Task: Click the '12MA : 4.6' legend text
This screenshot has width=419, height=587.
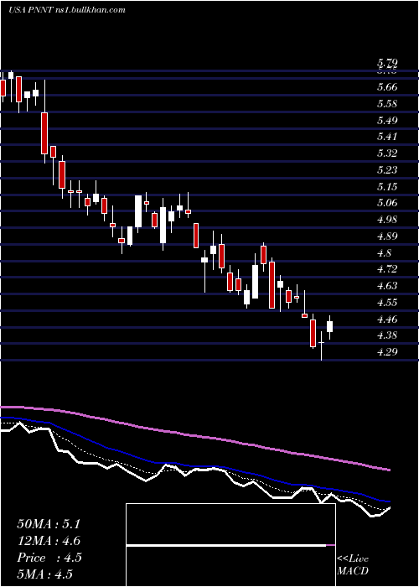Action: click(49, 541)
